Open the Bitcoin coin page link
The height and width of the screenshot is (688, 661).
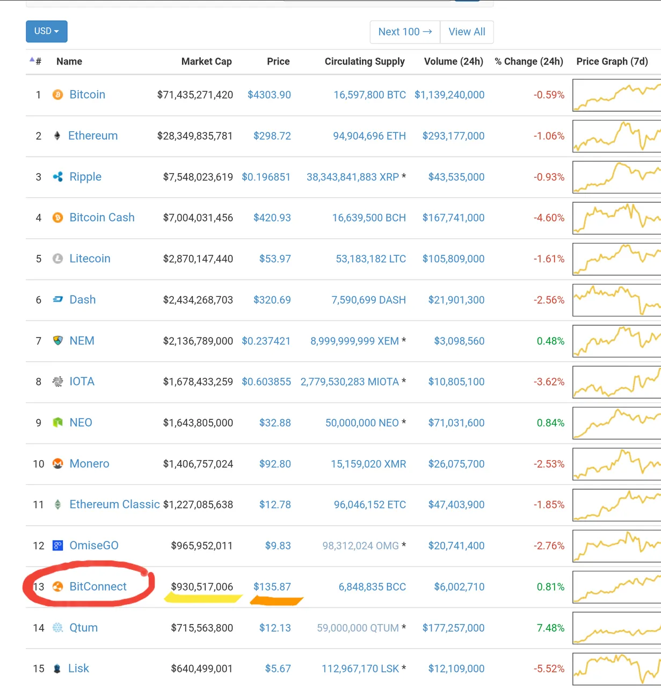[87, 95]
